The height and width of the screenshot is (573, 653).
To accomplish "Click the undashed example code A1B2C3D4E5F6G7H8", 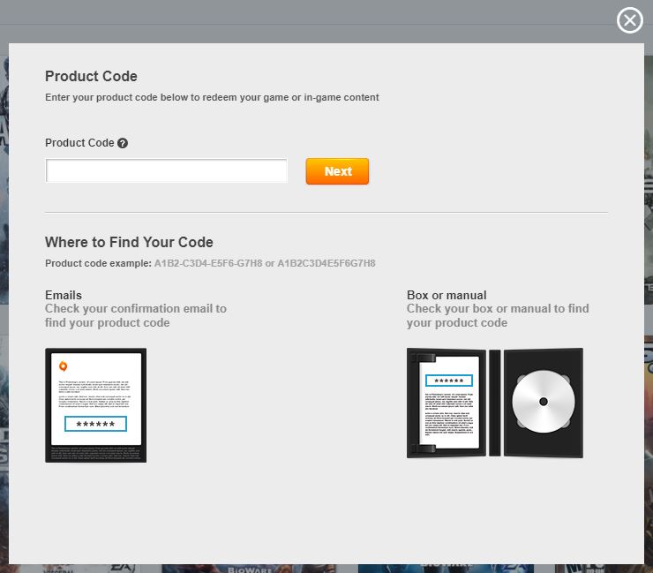I will (326, 264).
